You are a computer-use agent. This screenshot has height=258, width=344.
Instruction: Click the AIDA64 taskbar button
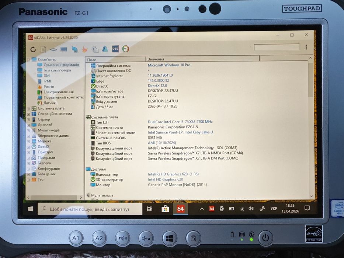pos(180,209)
